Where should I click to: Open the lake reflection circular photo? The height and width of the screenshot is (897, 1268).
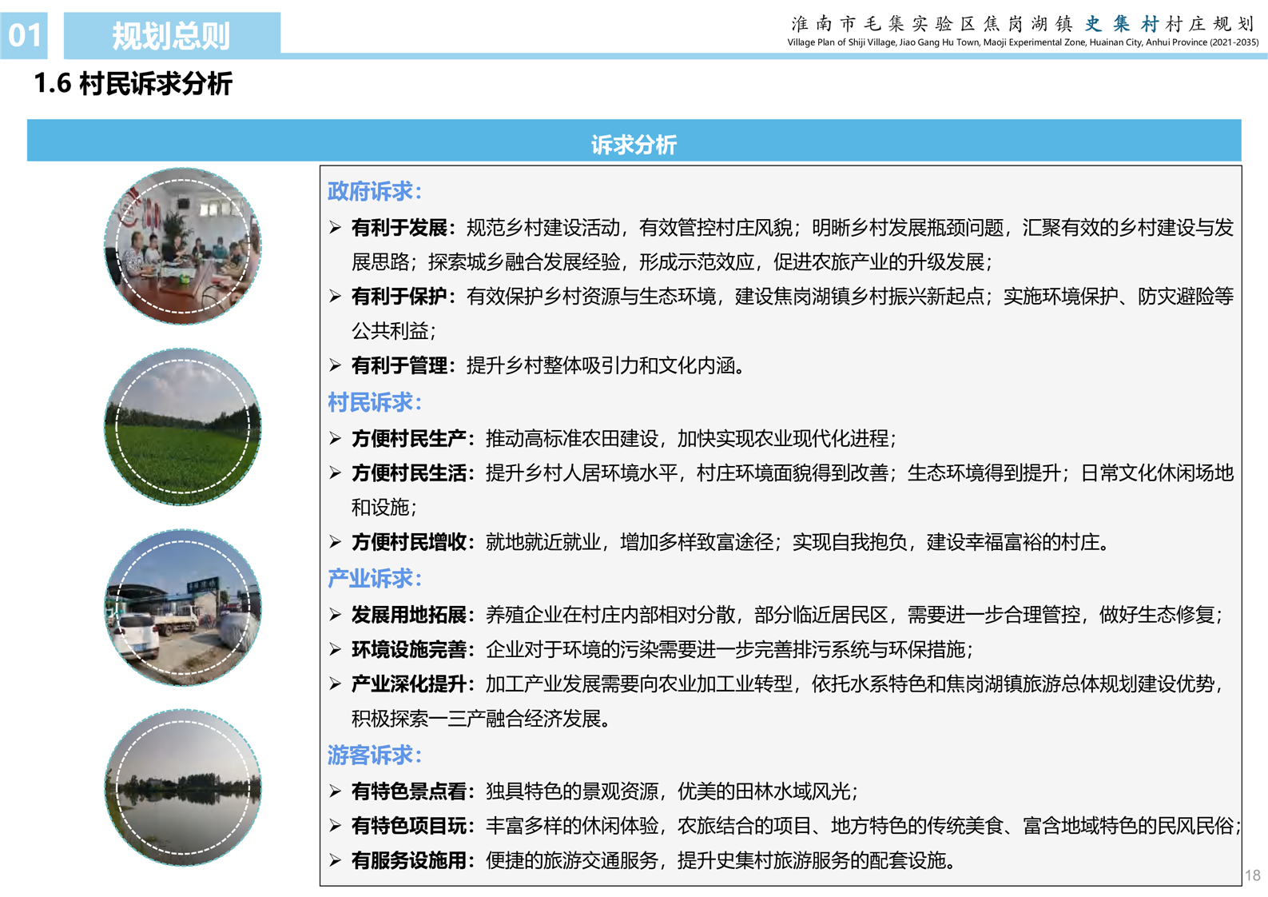pyautogui.click(x=183, y=787)
